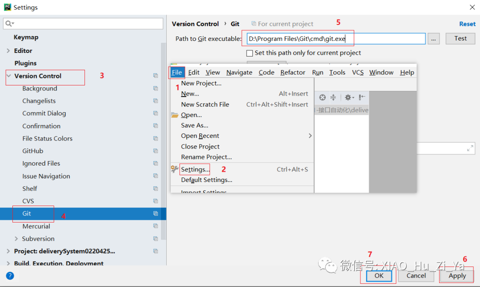The width and height of the screenshot is (480, 287).
Task: Collapse the Version Control section
Action: pos(8,76)
